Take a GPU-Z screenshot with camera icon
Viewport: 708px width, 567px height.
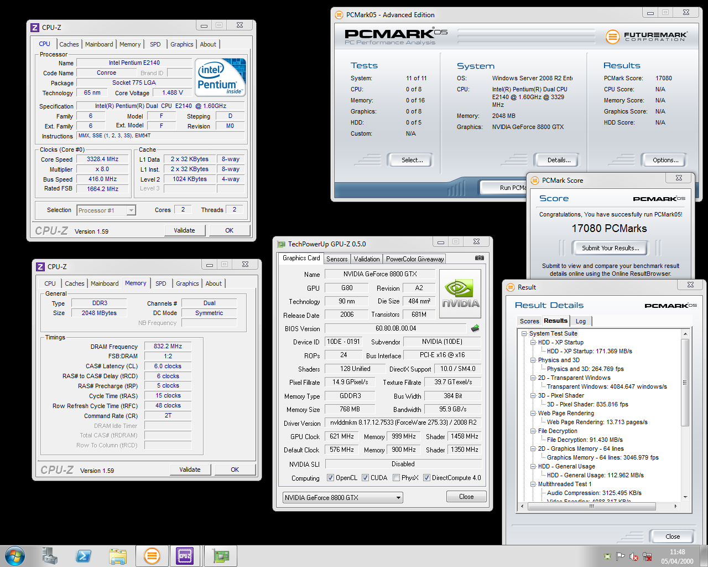[480, 258]
